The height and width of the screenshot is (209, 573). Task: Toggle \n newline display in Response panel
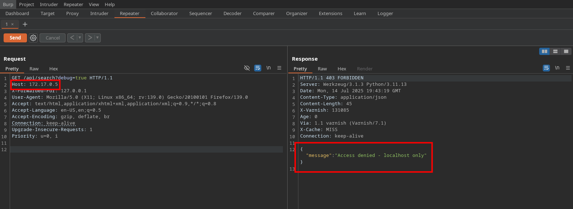pos(557,68)
